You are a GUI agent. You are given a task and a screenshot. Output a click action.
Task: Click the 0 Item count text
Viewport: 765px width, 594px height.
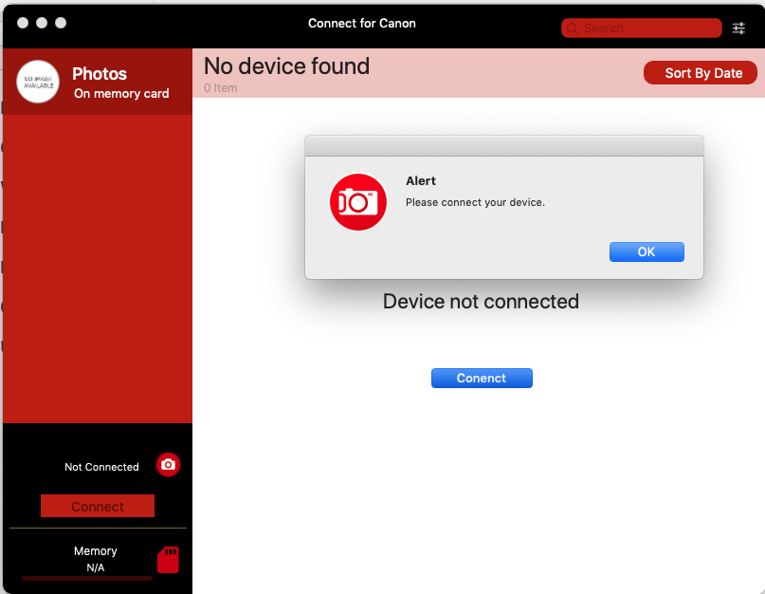coord(221,88)
